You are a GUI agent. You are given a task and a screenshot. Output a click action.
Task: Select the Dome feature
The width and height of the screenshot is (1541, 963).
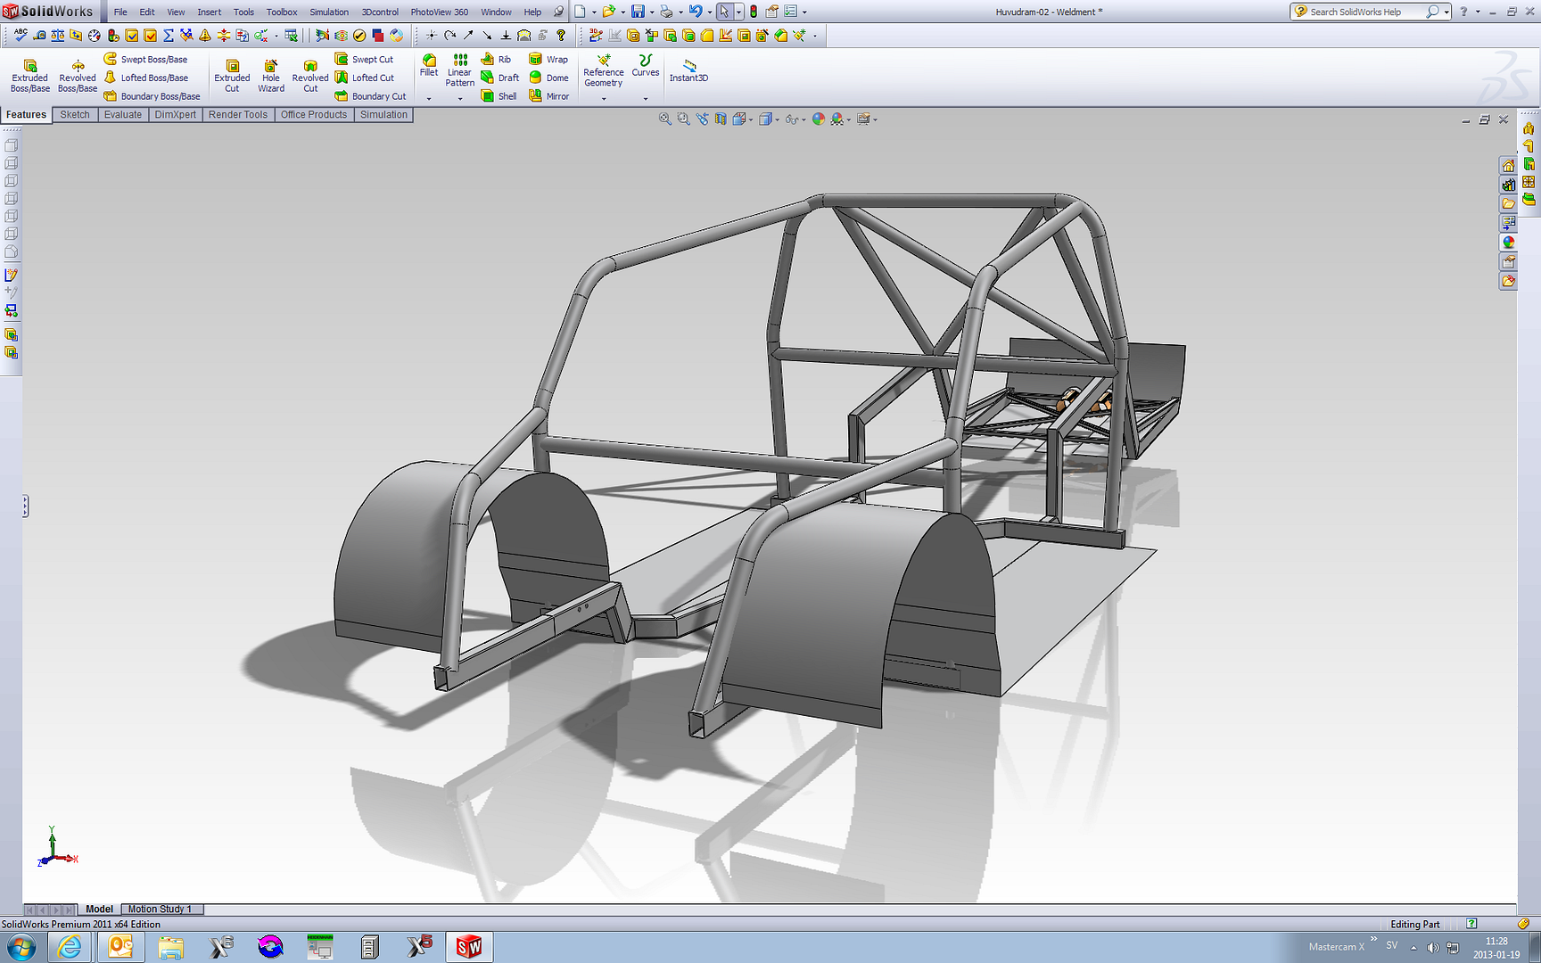click(548, 78)
